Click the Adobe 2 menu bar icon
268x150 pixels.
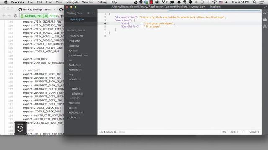pos(165,2)
